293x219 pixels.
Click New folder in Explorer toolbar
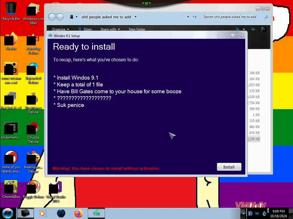137,29
